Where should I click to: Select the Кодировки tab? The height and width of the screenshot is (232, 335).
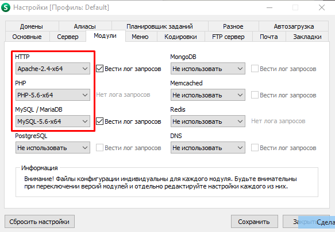tap(180, 37)
